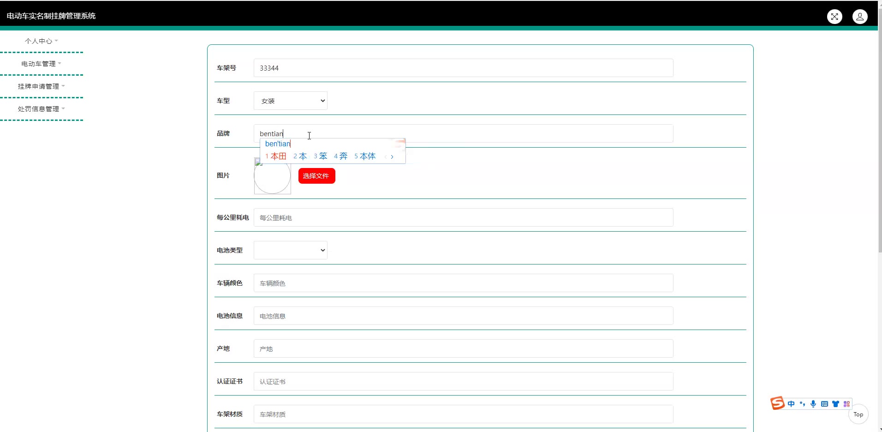Open the 车型 dropdown showing 女装
This screenshot has height=432, width=882.
pos(291,101)
